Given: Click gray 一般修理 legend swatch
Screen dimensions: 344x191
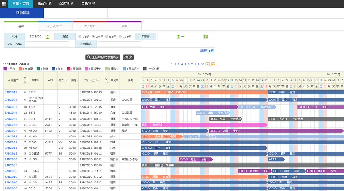Looking at the screenshot, I should pyautogui.click(x=145, y=69).
